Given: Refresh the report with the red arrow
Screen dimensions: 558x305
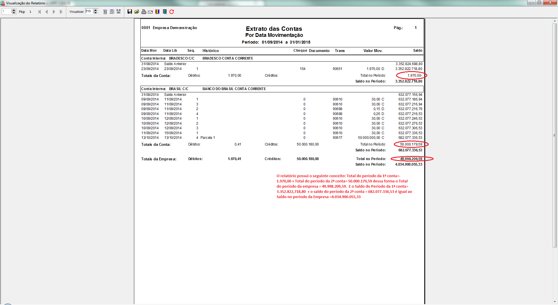Looking at the screenshot, I should 172,12.
